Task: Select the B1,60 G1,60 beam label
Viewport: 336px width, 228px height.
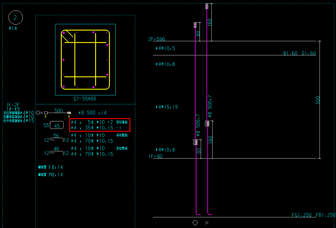Action: point(300,53)
